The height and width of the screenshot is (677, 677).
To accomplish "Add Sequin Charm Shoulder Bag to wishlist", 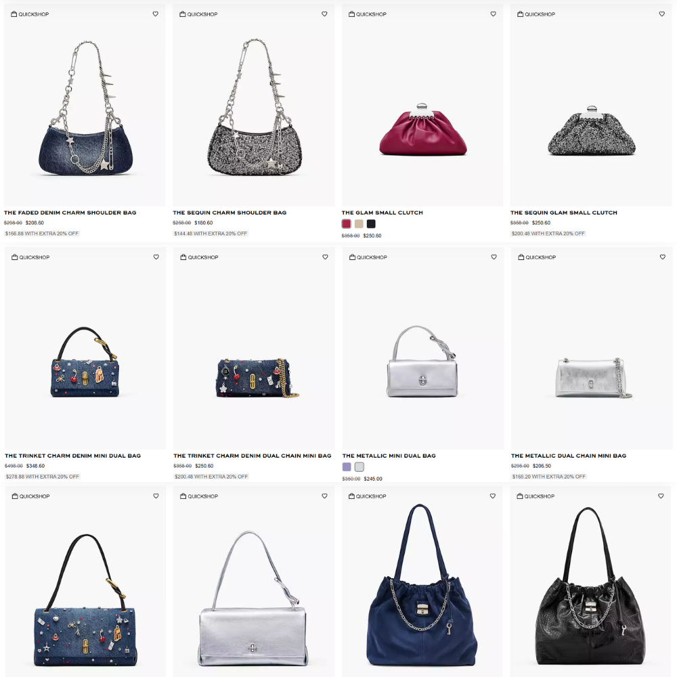I will [x=324, y=14].
